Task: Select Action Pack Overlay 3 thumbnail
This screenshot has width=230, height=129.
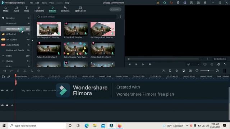Action: (x=103, y=49)
